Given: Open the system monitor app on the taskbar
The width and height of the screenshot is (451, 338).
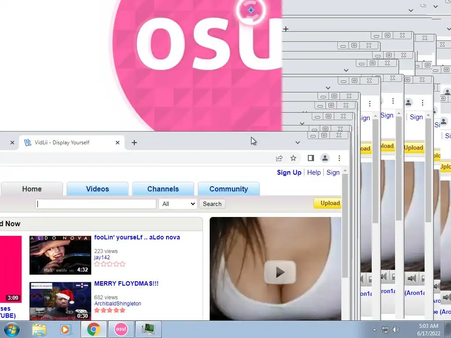Looking at the screenshot, I should [x=148, y=329].
